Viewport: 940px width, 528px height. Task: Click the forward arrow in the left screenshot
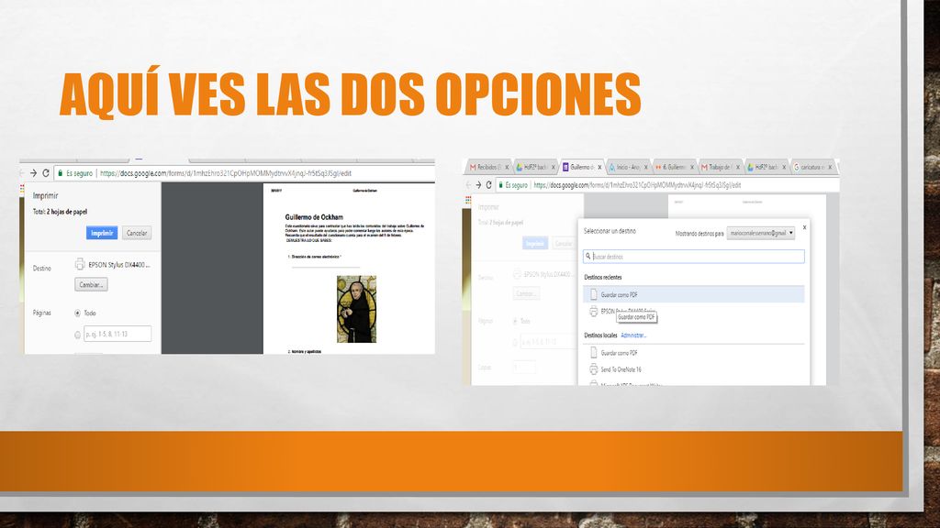pyautogui.click(x=34, y=173)
